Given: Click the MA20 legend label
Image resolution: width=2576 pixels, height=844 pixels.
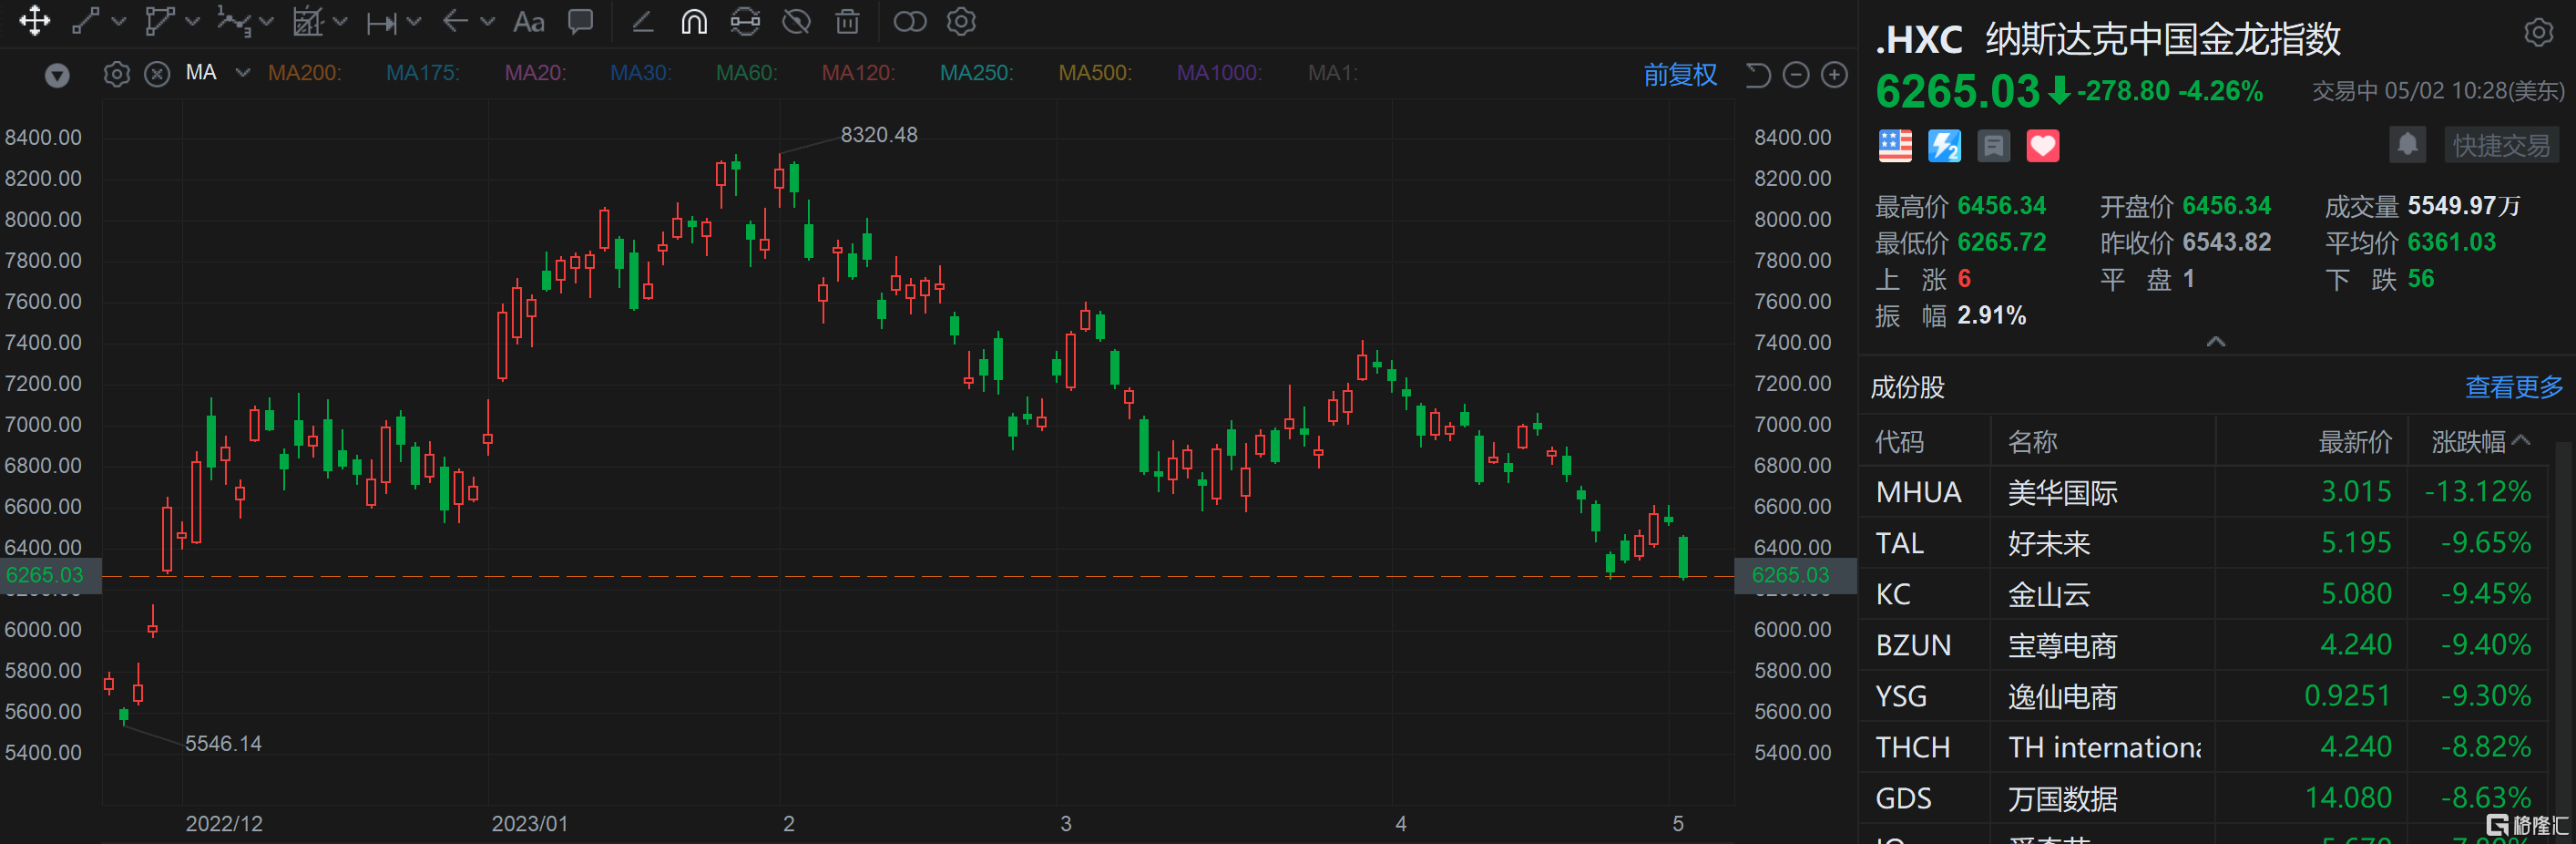Looking at the screenshot, I should [x=535, y=73].
